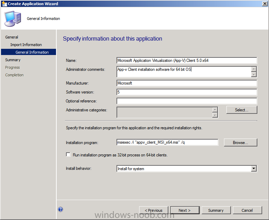Click into the Manufacturer field

point(187,83)
